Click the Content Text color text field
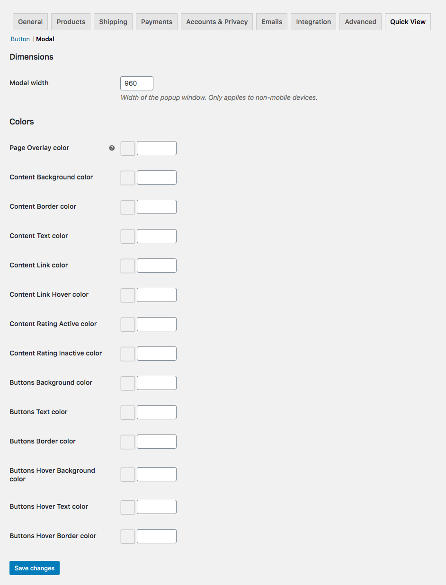 [157, 236]
